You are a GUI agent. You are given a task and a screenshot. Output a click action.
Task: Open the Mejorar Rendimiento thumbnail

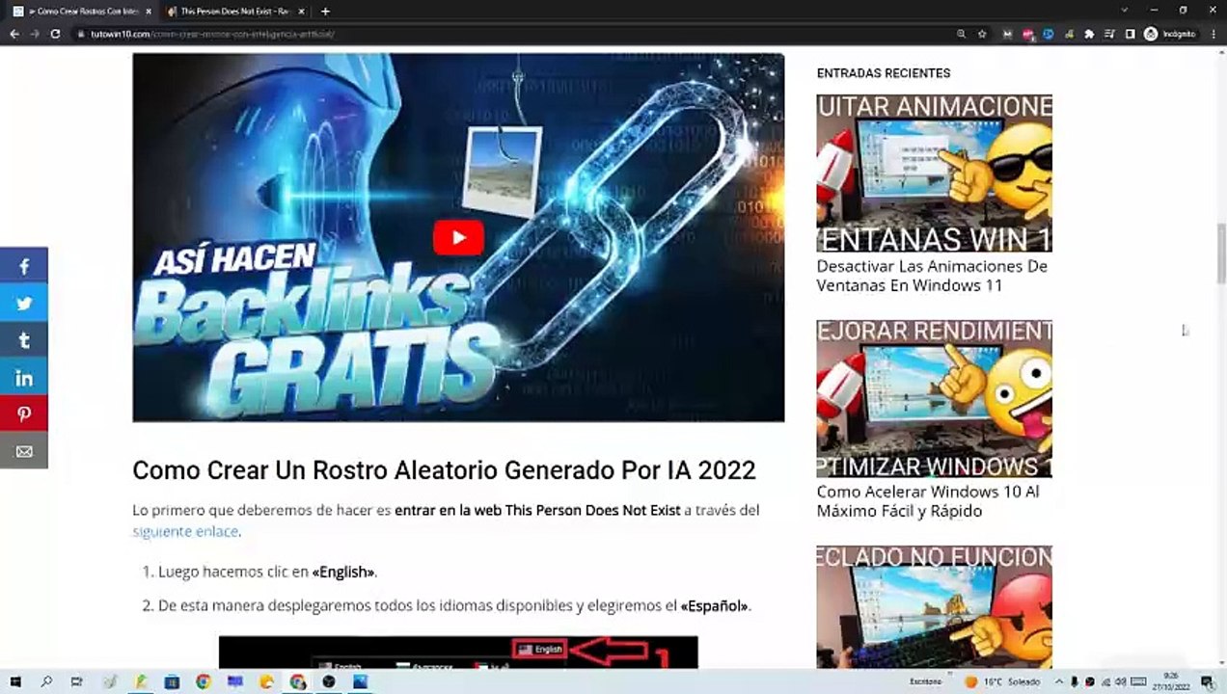pos(934,398)
